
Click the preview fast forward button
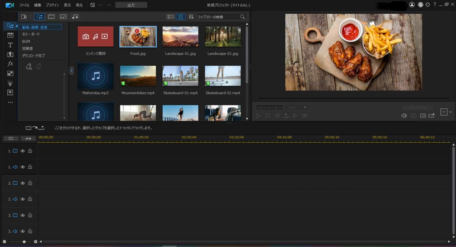[x=305, y=116]
